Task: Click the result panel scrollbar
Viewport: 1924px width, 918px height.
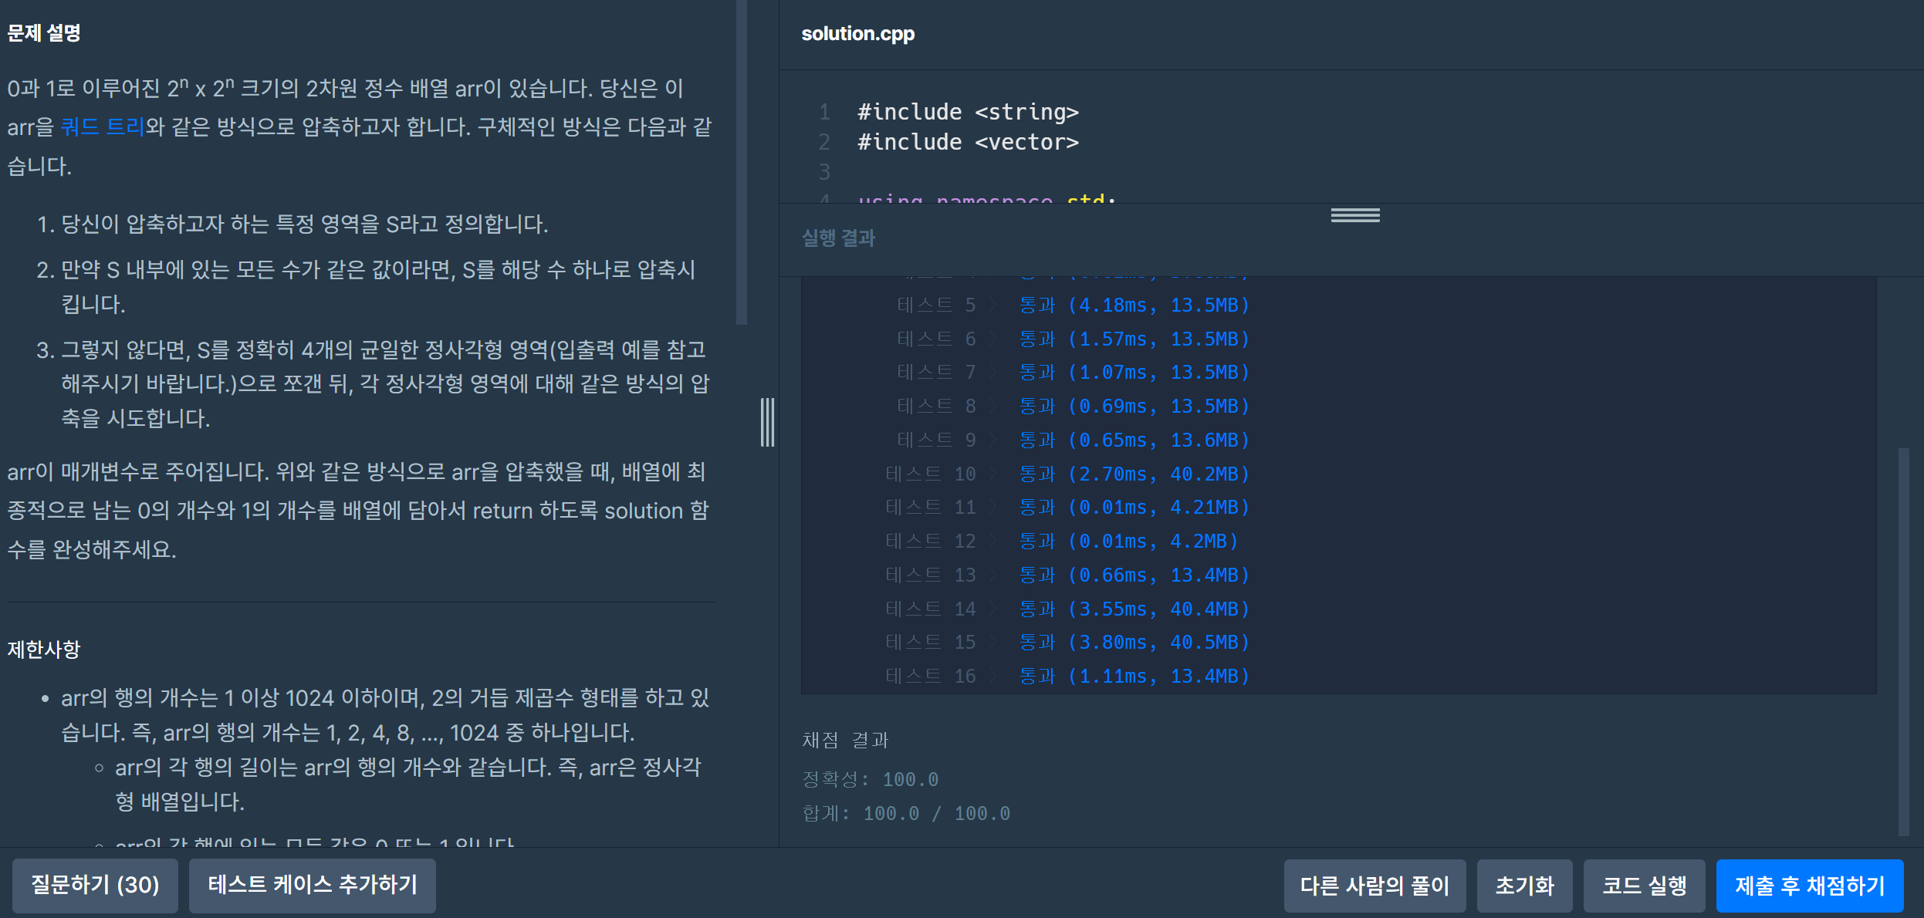Action: pos(1903,640)
